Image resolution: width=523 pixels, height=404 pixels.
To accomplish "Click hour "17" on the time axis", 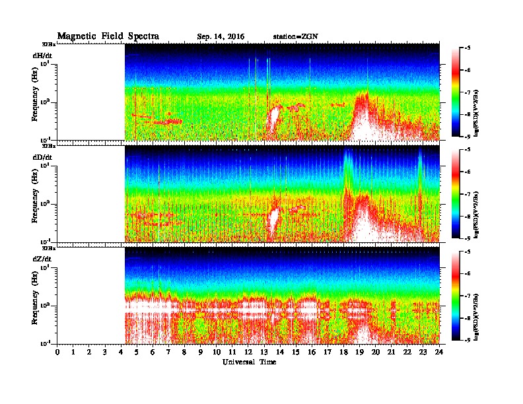I will pos(328,353).
